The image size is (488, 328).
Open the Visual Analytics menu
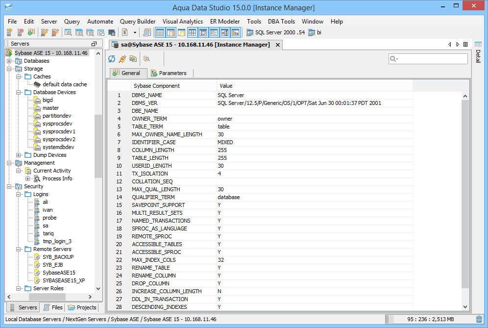[x=183, y=22]
